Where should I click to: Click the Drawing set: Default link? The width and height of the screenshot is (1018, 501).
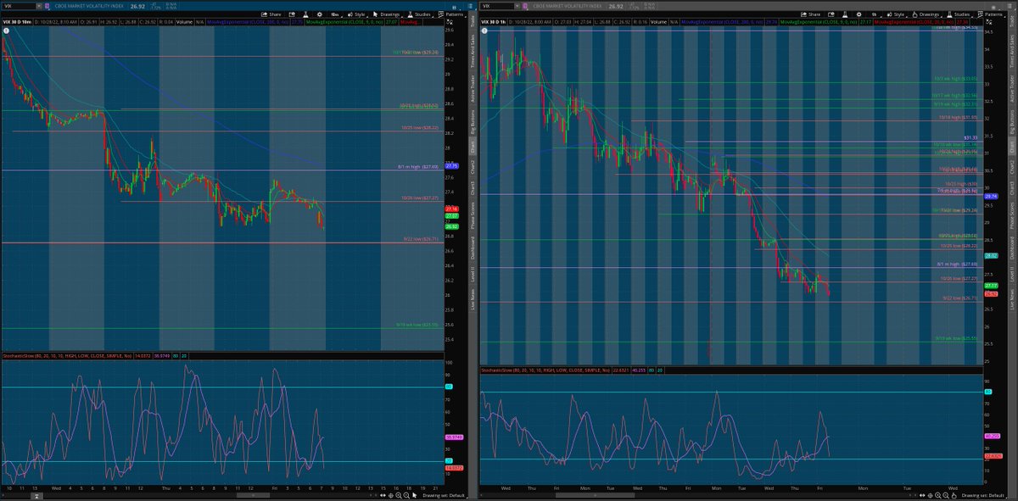[444, 496]
